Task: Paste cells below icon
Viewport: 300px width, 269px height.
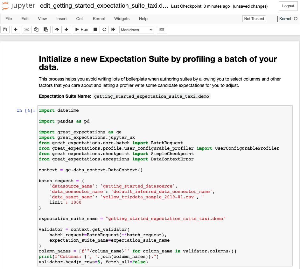Action: pos(46,30)
